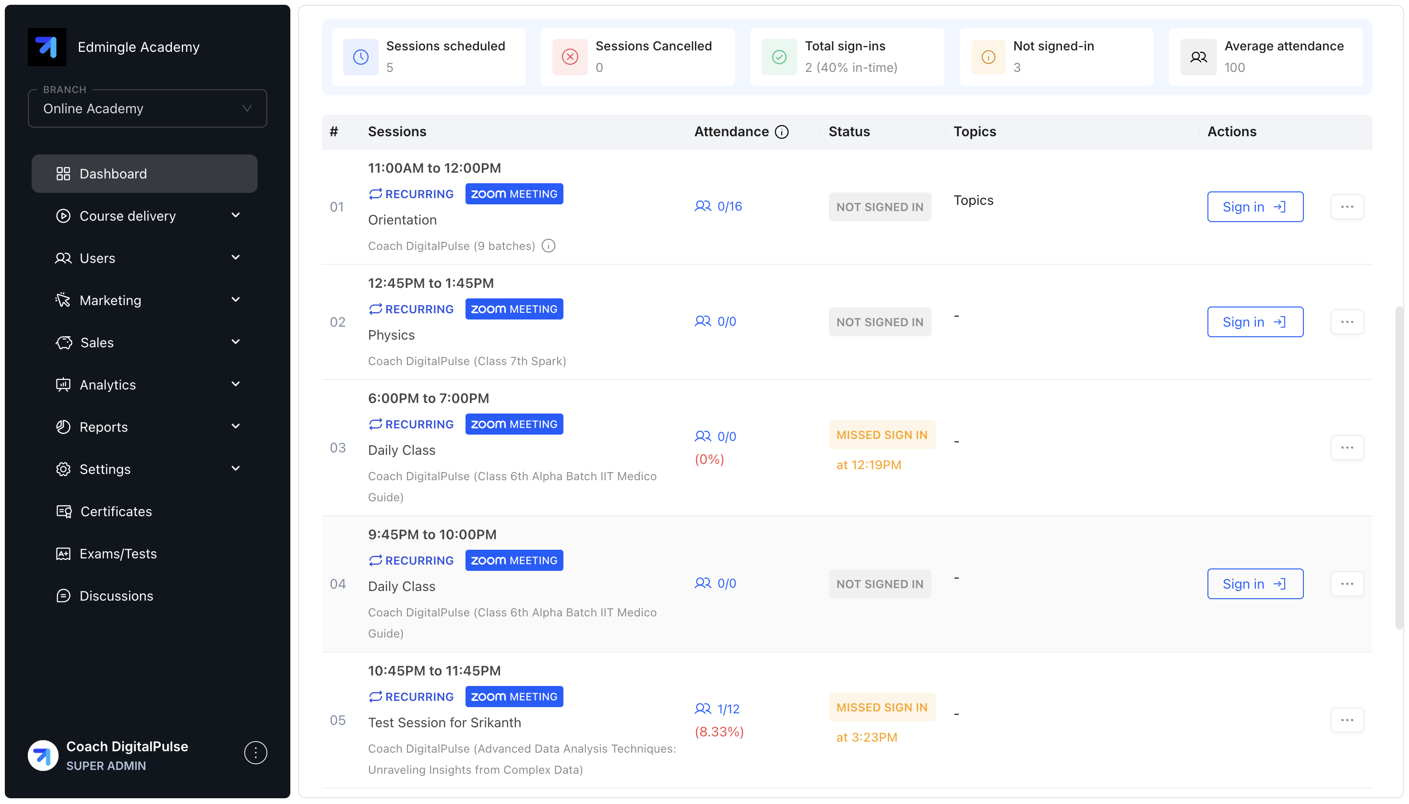Image resolution: width=1409 pixels, height=804 pixels.
Task: Open more options for Physics session
Action: click(1347, 322)
